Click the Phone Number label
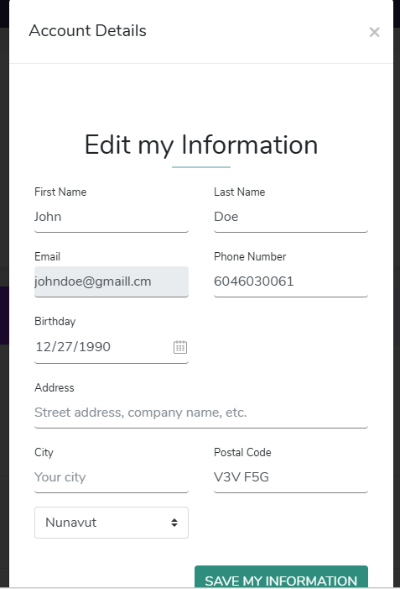 [x=250, y=256]
